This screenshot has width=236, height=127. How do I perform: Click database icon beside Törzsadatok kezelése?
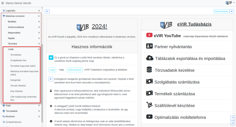[149, 70]
